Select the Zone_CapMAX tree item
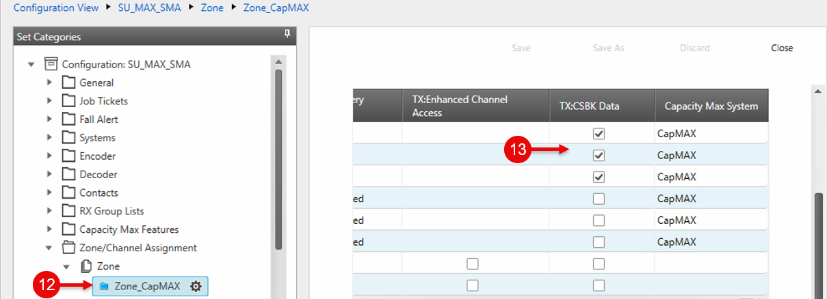 [x=146, y=287]
